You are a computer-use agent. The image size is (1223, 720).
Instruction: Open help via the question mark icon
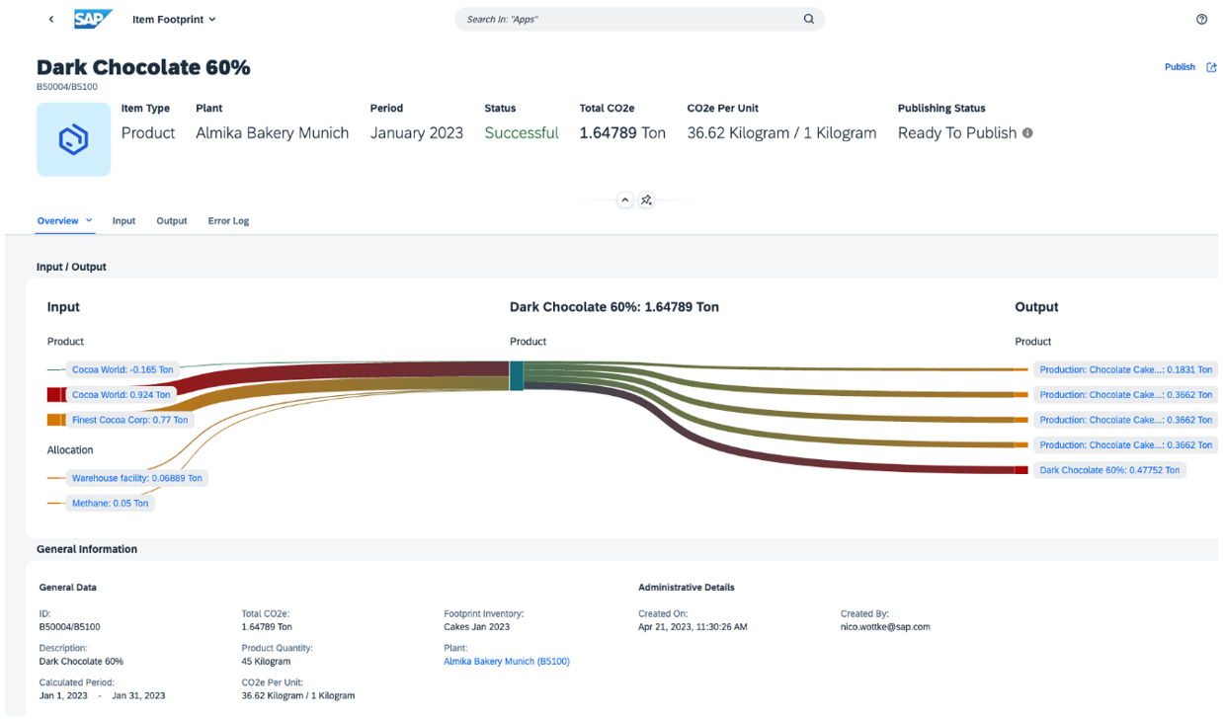point(1201,19)
